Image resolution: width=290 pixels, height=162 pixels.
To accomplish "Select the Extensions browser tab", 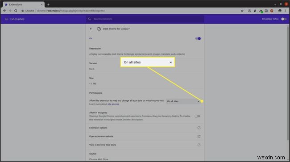I will (23, 4).
